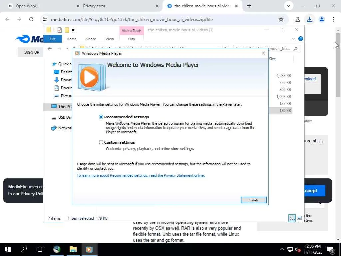Open the Privacy Statement online link

point(141,175)
